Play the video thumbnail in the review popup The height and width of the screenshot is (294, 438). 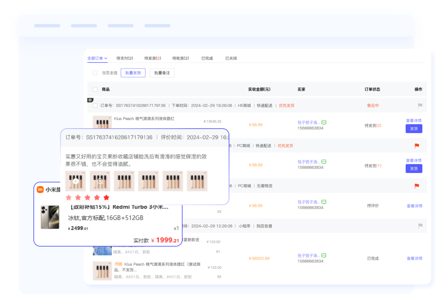click(x=76, y=181)
